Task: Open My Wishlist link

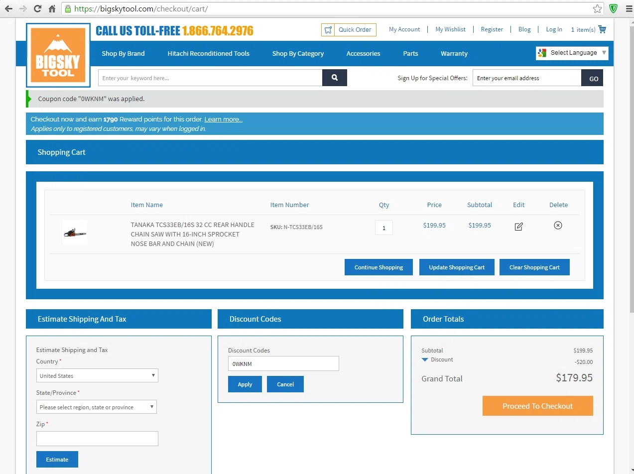Action: pyautogui.click(x=450, y=29)
